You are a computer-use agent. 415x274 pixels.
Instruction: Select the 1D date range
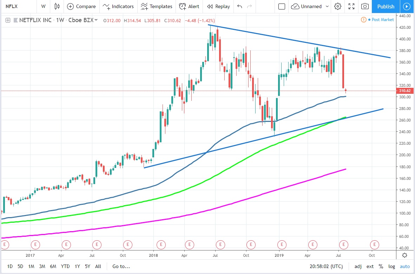(x=10, y=266)
